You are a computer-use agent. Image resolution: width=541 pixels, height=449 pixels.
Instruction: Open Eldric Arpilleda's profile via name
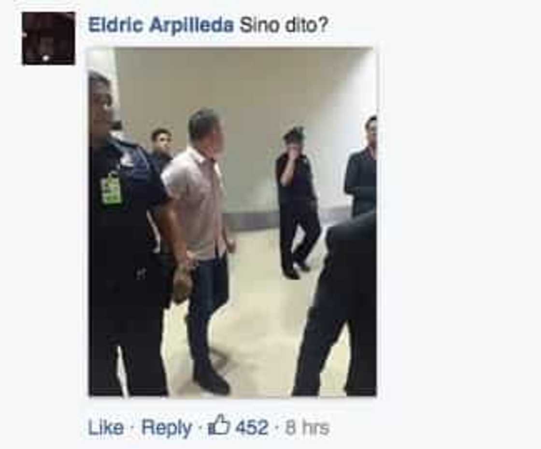161,25
